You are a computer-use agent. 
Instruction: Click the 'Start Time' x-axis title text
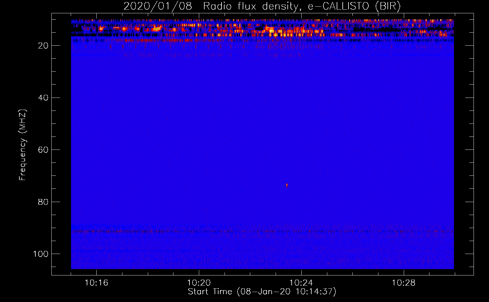point(210,292)
